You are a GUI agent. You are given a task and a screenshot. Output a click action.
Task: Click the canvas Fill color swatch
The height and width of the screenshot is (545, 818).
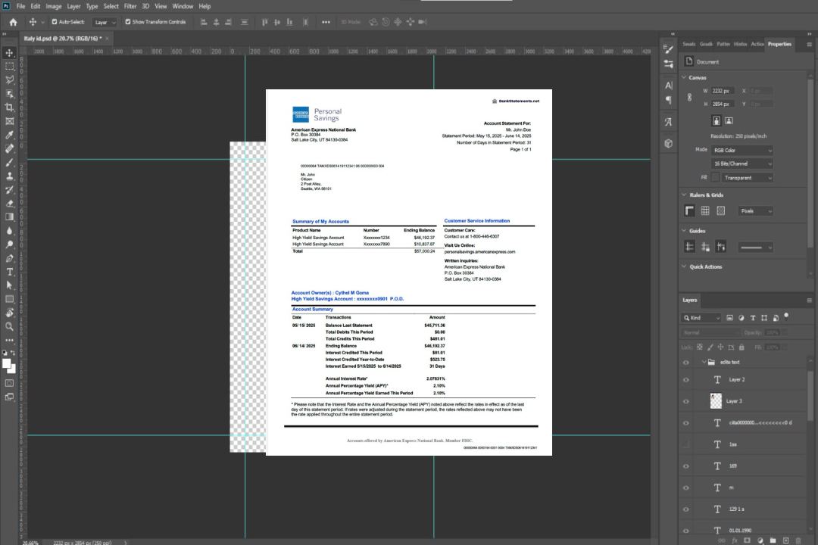point(715,178)
